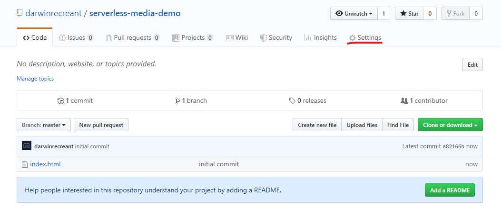The height and width of the screenshot is (217, 501).
Task: Open commit hash a82166b
Action: point(453,146)
